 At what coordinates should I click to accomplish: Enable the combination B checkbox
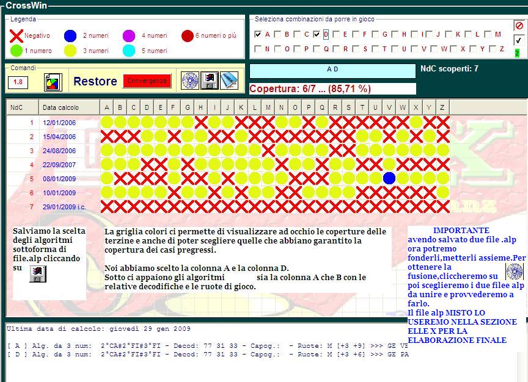(277, 34)
